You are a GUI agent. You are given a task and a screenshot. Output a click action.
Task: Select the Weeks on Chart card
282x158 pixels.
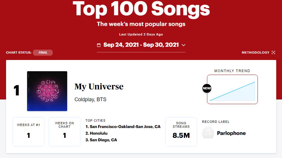(x=64, y=131)
